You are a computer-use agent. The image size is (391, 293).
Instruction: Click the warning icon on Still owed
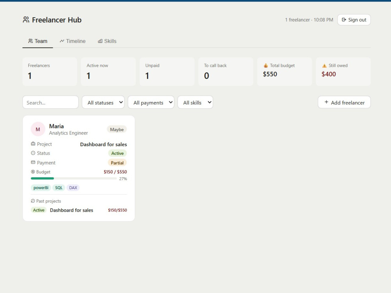point(324,66)
